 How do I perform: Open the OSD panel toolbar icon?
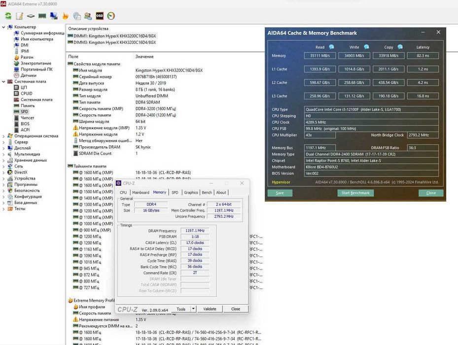(x=100, y=16)
